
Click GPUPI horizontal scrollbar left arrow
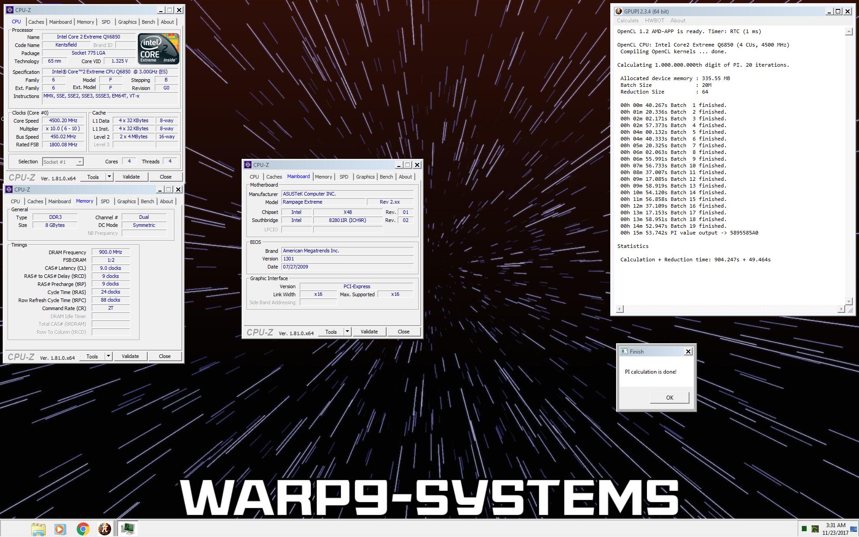[x=620, y=309]
